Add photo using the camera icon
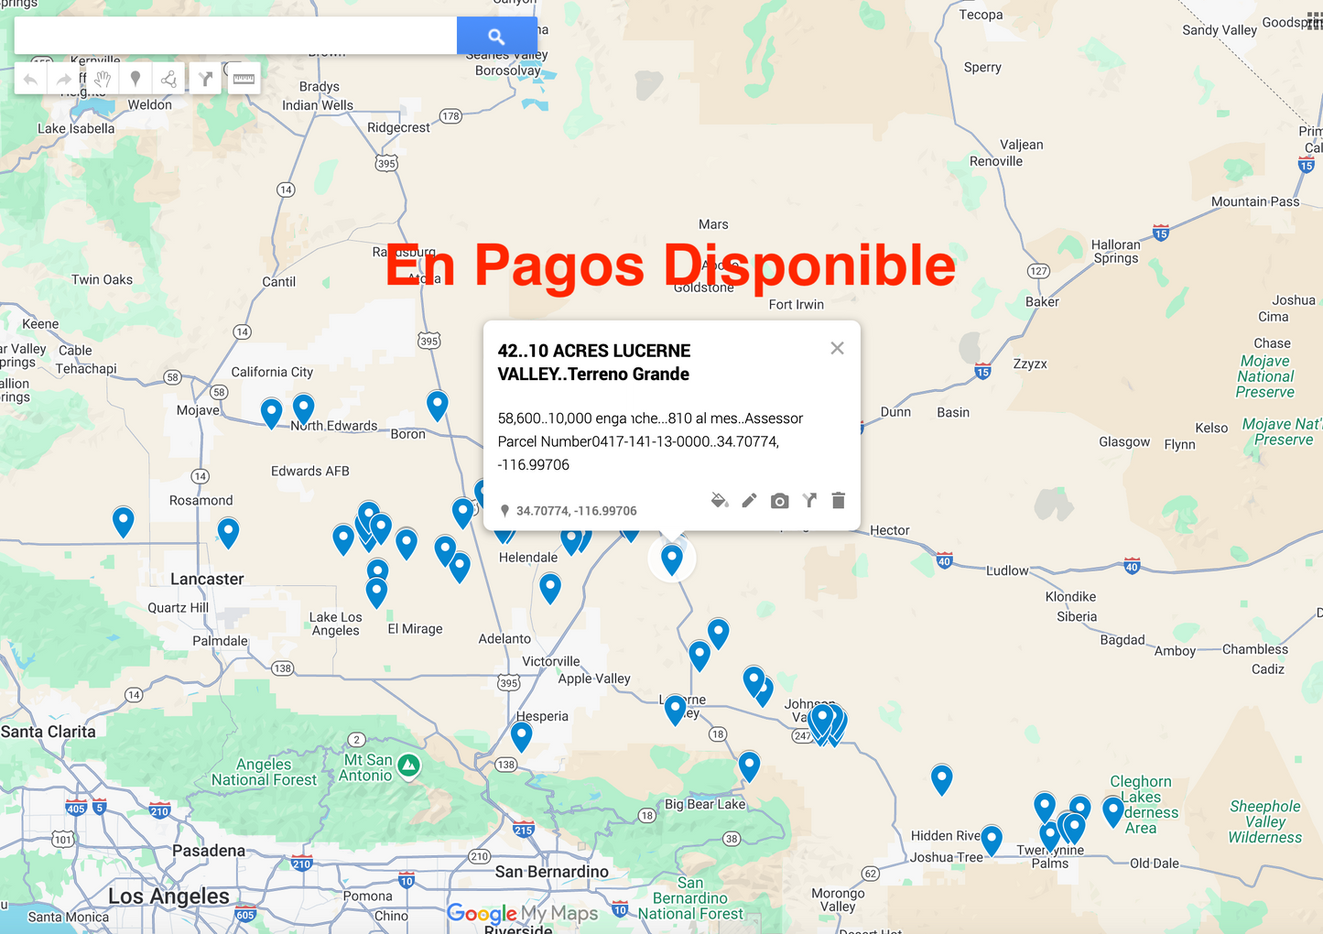The height and width of the screenshot is (934, 1323). (779, 501)
